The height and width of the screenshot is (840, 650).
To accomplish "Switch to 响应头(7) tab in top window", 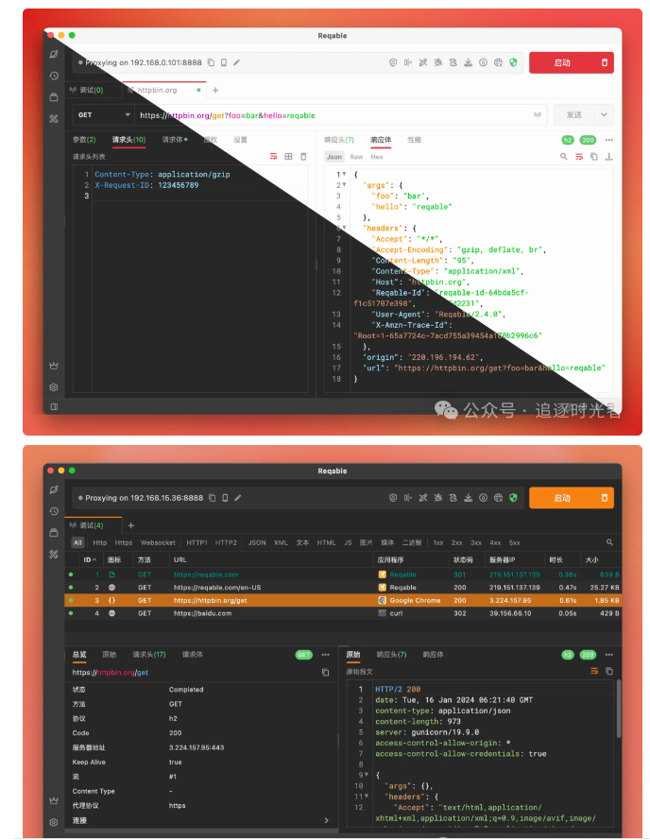I will [338, 140].
